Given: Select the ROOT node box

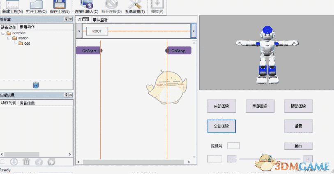Looking at the screenshot, I should click(x=97, y=31).
